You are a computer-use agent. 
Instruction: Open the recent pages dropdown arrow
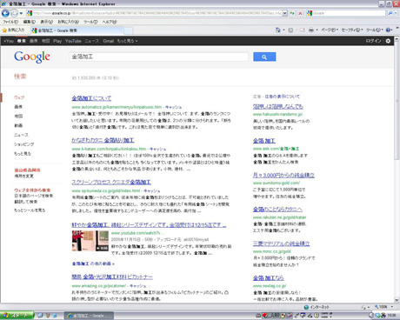tap(21, 13)
